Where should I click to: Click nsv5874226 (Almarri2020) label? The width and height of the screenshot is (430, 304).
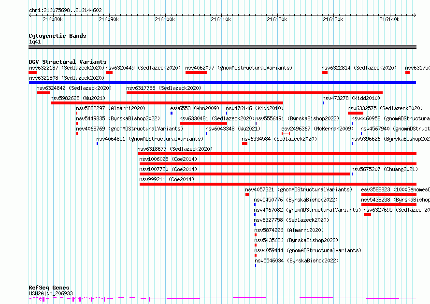point(289,230)
